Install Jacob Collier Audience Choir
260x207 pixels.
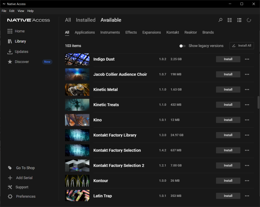[x=228, y=74]
